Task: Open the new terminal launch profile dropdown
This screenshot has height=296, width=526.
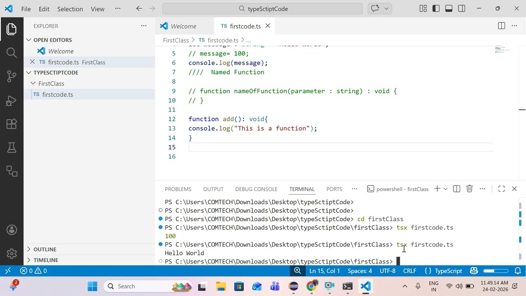Action: tap(445, 189)
